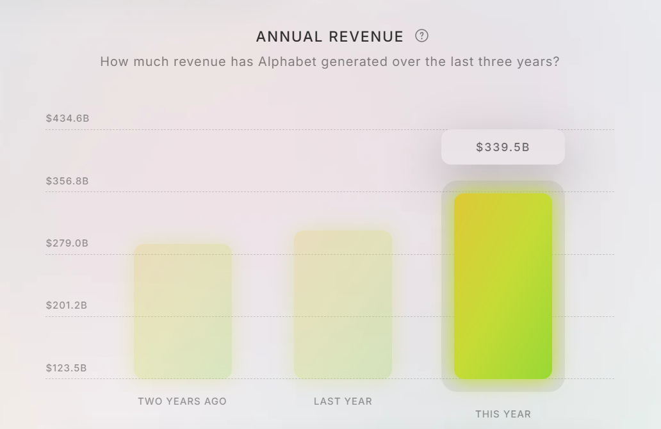The height and width of the screenshot is (429, 661).
Task: Click the Alphabet revenue question subtitle
Action: 330,61
